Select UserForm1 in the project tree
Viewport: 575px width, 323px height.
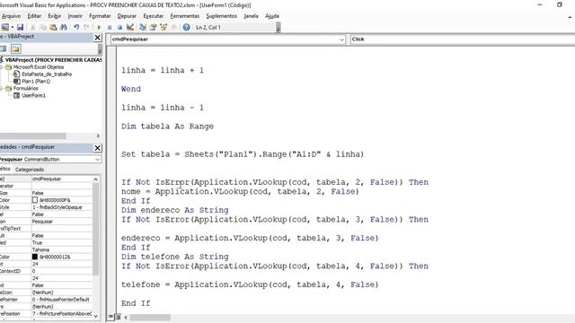33,95
